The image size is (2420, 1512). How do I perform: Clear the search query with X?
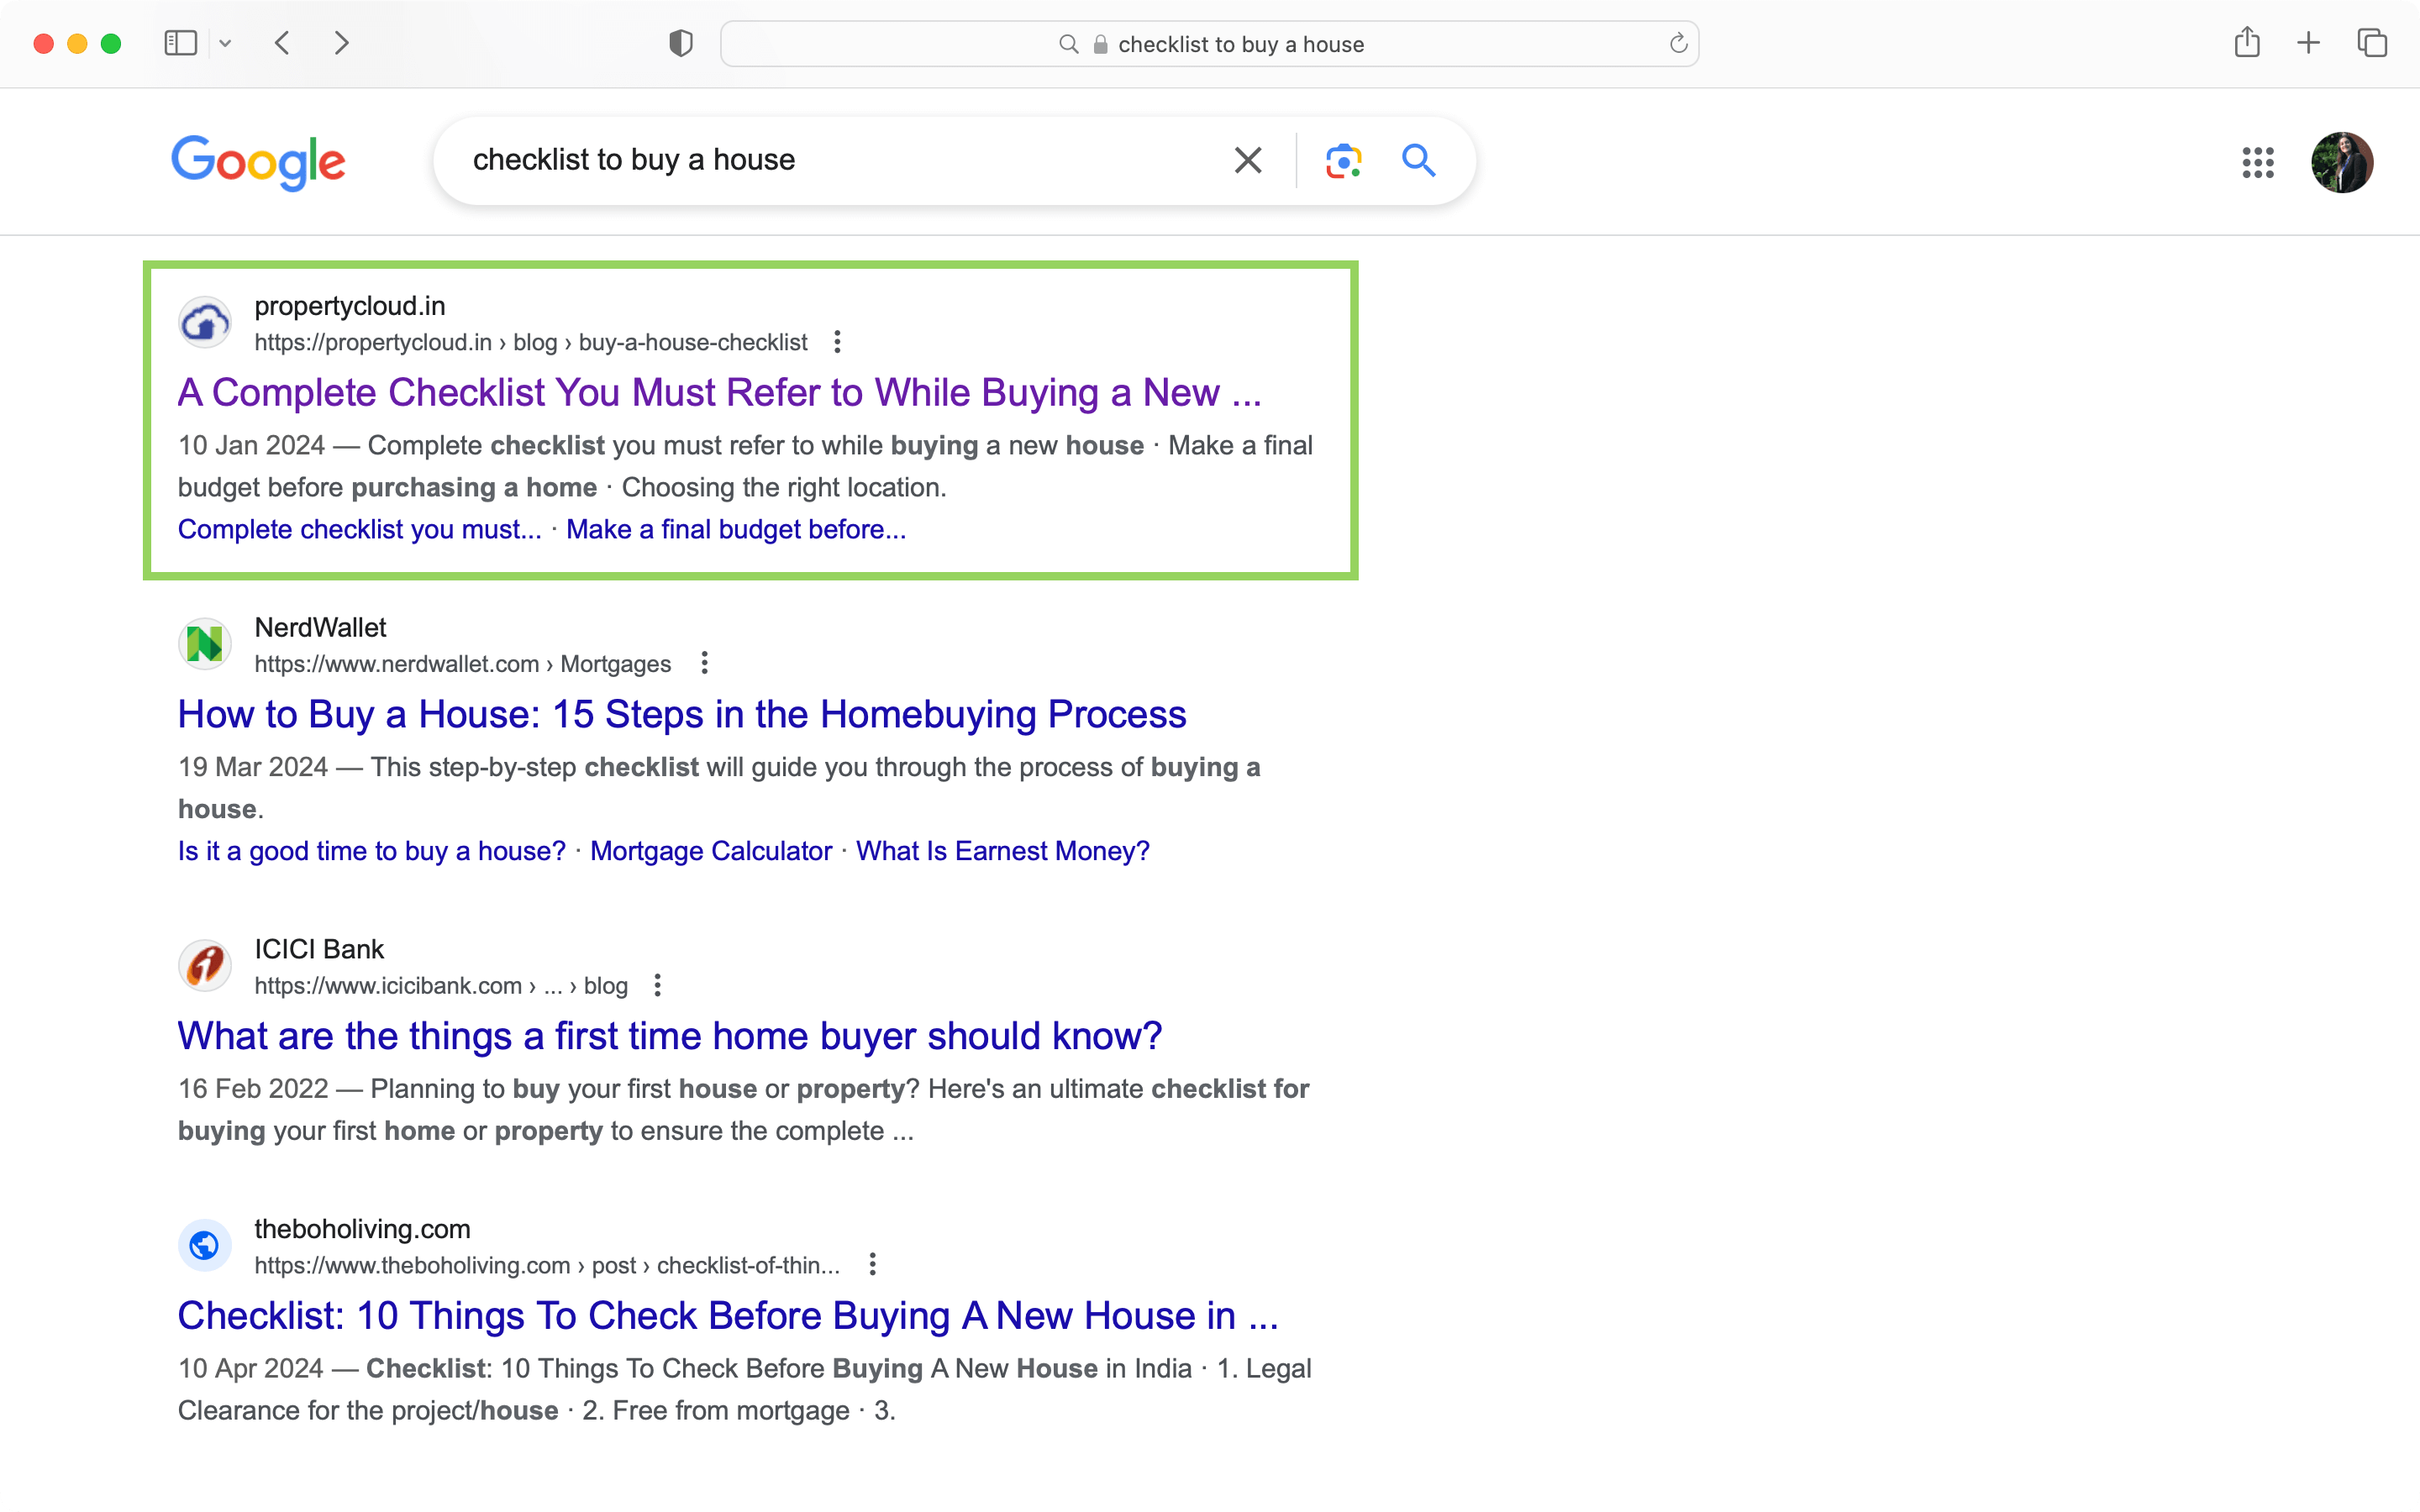coord(1247,160)
